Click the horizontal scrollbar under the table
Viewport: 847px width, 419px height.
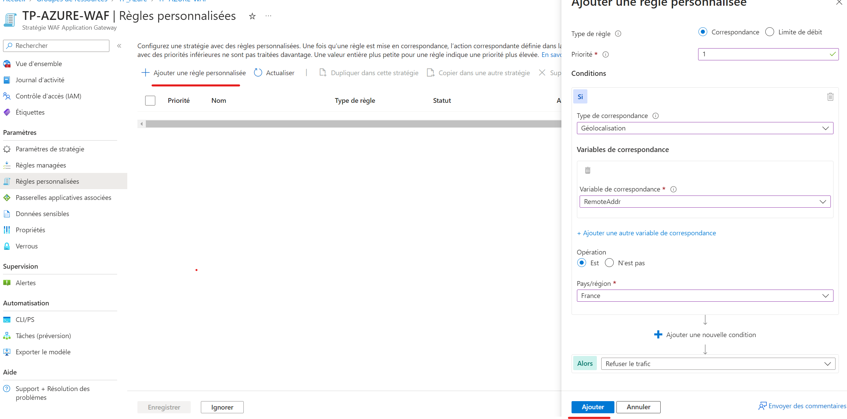point(351,124)
